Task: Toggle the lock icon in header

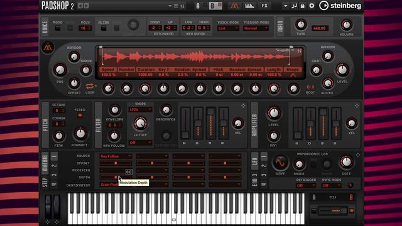Action: click(303, 6)
